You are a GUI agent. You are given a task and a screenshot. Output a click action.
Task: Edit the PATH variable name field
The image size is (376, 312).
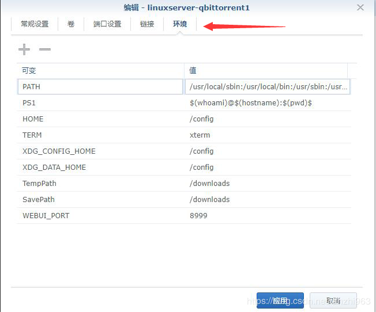tap(100, 86)
